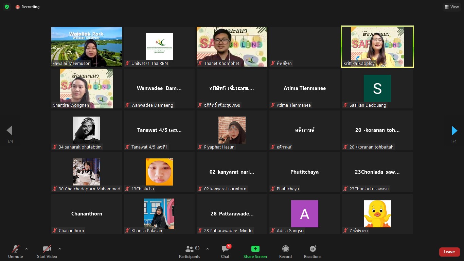
Task: Select Thanet Khomphet's video tile
Action: click(x=232, y=47)
